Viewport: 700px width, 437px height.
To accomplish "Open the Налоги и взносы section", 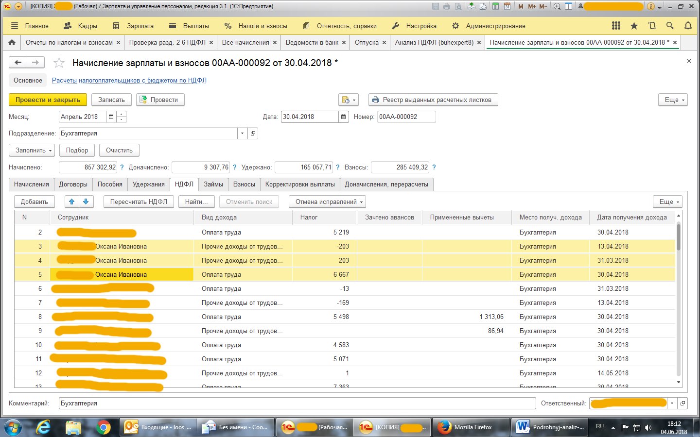I will [x=256, y=26].
